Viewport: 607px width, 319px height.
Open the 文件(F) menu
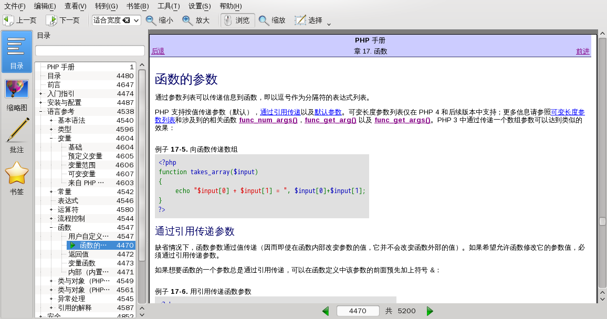pos(15,6)
